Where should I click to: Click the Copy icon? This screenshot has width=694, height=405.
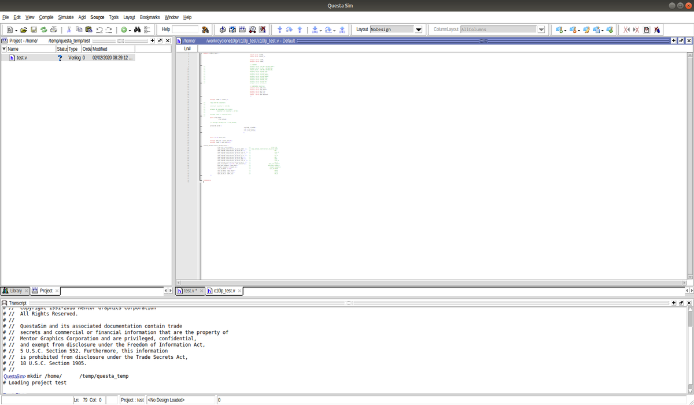pos(79,29)
